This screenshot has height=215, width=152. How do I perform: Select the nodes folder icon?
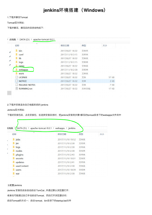(x=14, y=151)
